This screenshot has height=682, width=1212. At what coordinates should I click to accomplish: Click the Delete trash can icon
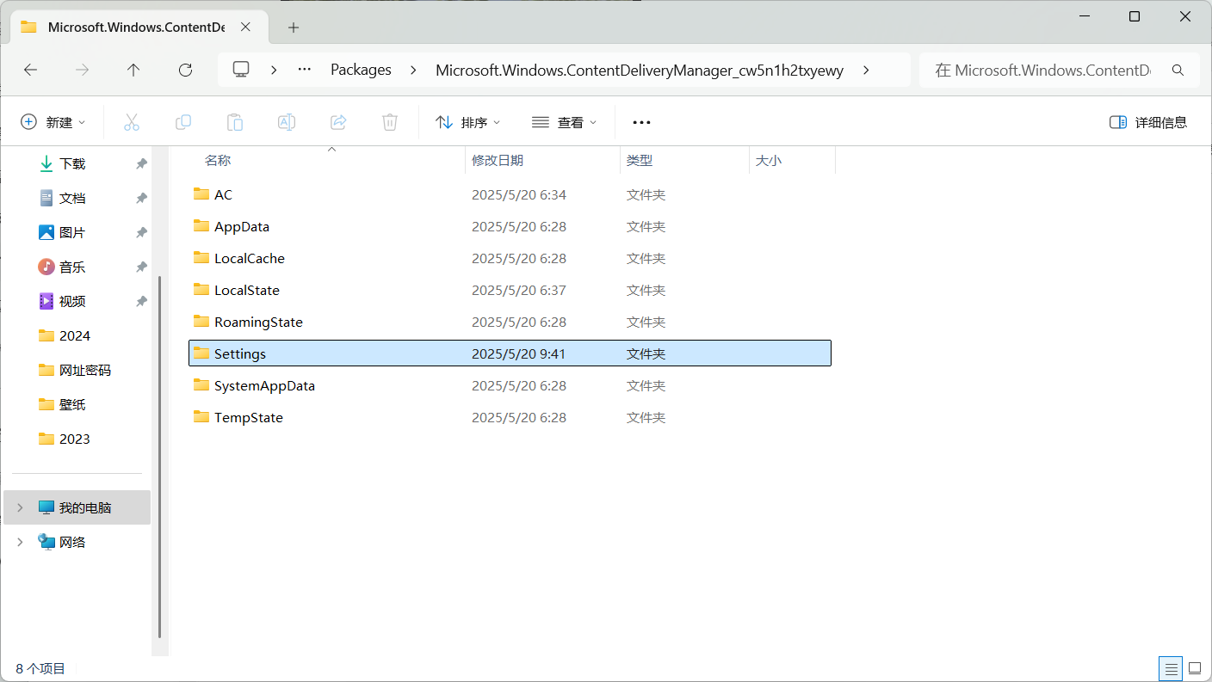click(390, 122)
